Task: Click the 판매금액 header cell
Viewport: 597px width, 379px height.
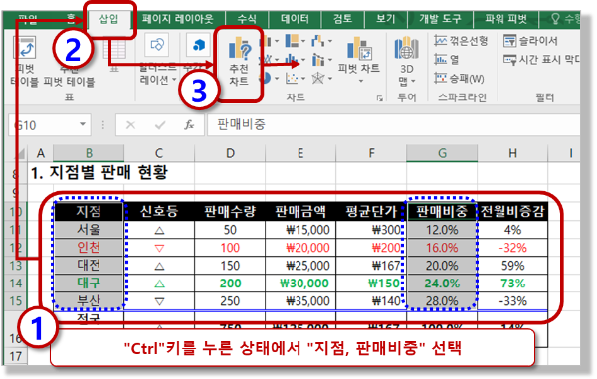Action: point(300,211)
